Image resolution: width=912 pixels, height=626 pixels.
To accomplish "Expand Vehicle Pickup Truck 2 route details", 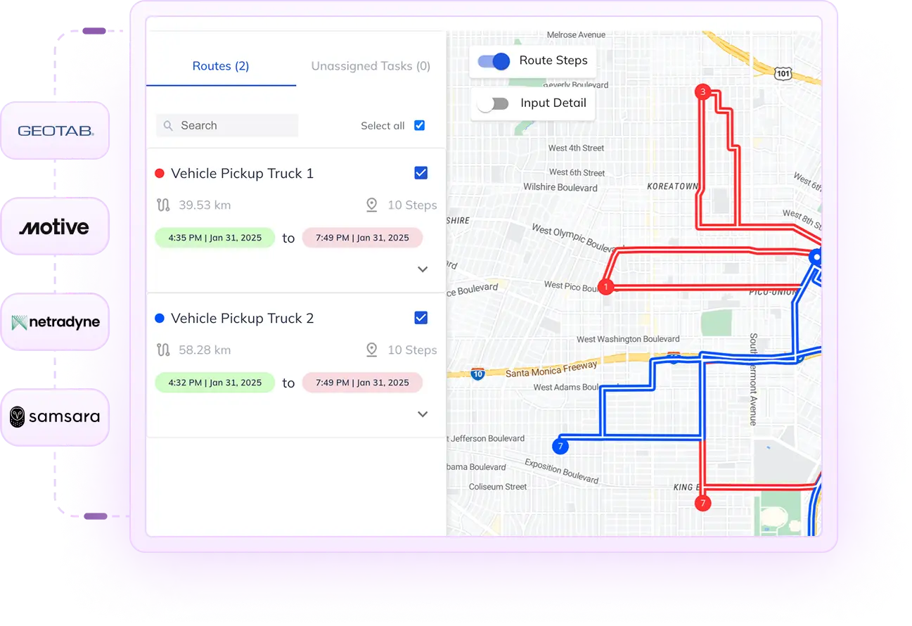I will 423,414.
